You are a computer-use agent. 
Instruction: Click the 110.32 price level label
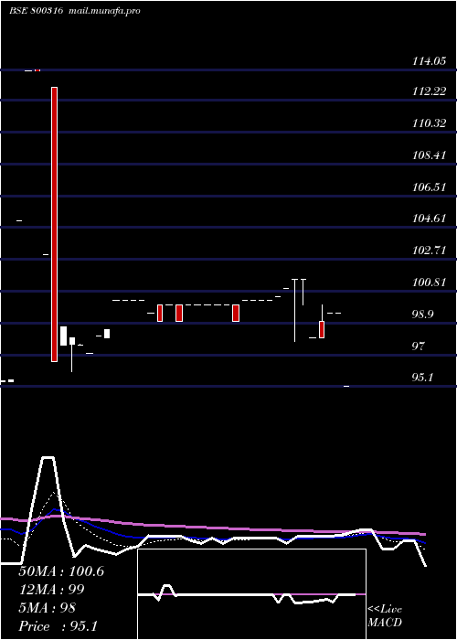(429, 123)
